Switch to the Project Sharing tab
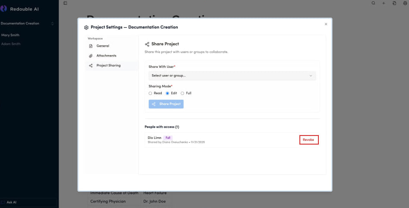The width and height of the screenshot is (409, 208). pos(108,66)
